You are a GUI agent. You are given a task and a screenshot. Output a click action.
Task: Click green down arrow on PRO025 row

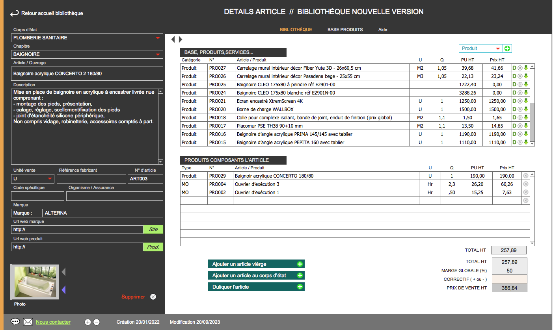coord(525,84)
